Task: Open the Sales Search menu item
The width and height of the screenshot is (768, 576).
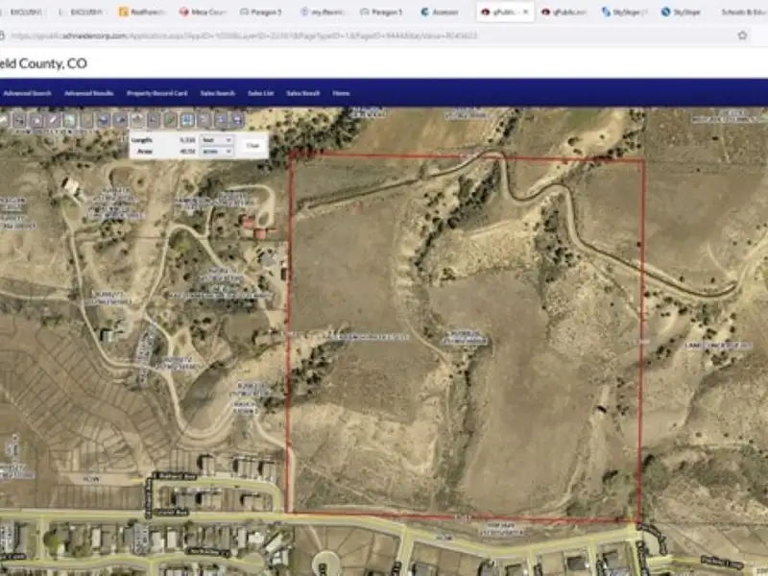Action: (x=218, y=93)
